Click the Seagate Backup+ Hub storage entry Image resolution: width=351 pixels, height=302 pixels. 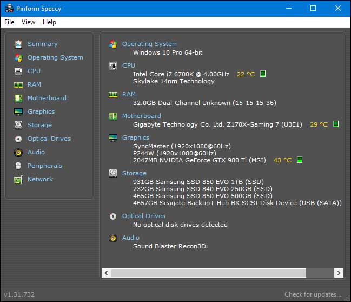point(237,203)
